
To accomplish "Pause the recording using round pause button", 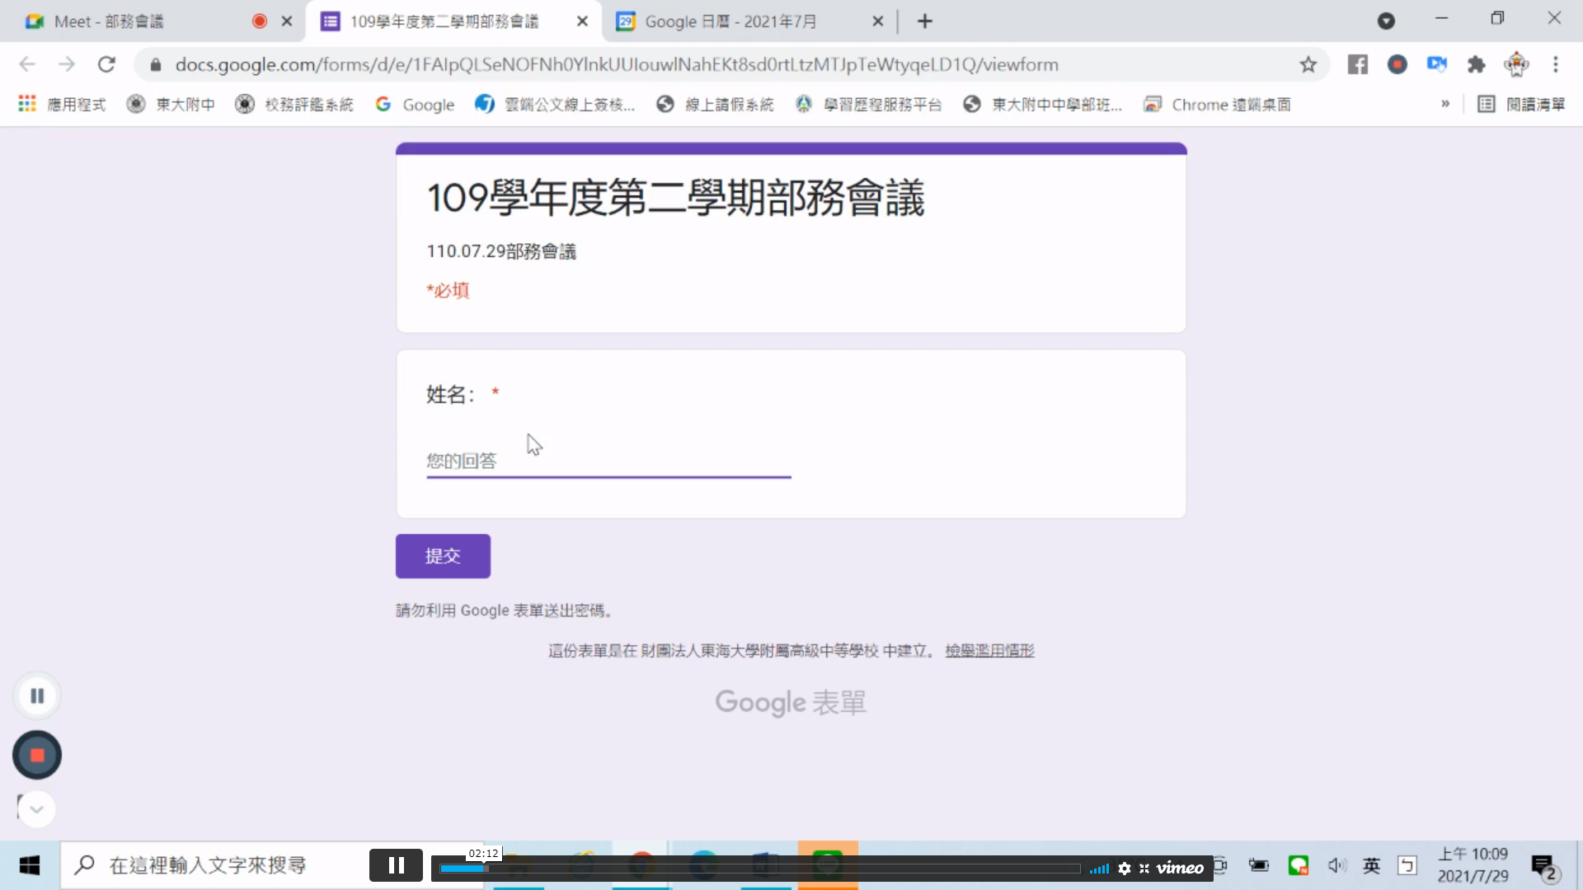I will [x=37, y=696].
